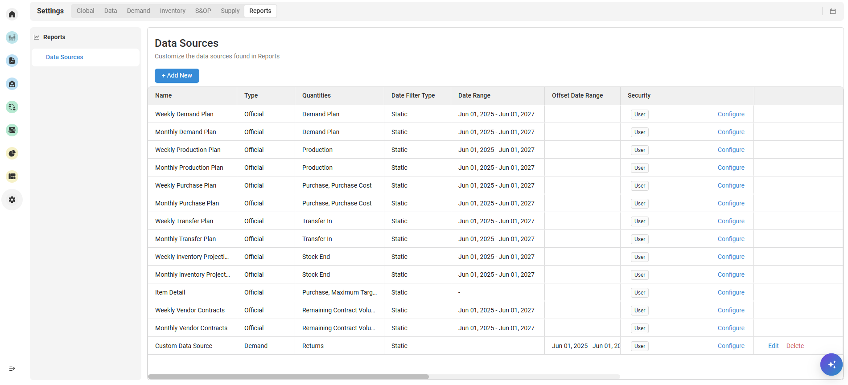Image resolution: width=848 pixels, height=385 pixels.
Task: Open the dashboard layout icon in sidebar
Action: tap(12, 176)
